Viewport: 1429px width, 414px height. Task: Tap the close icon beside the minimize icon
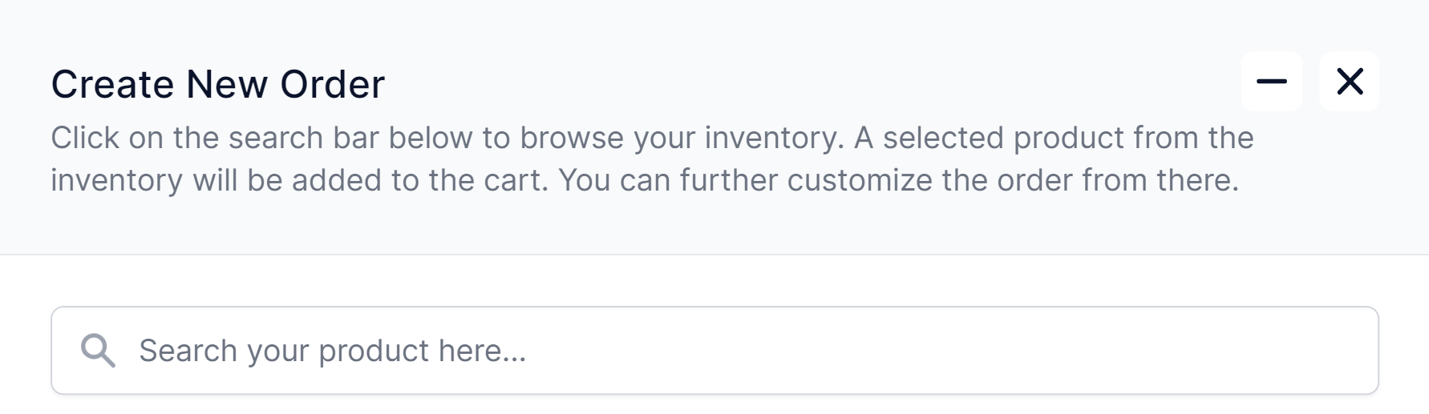pos(1350,82)
